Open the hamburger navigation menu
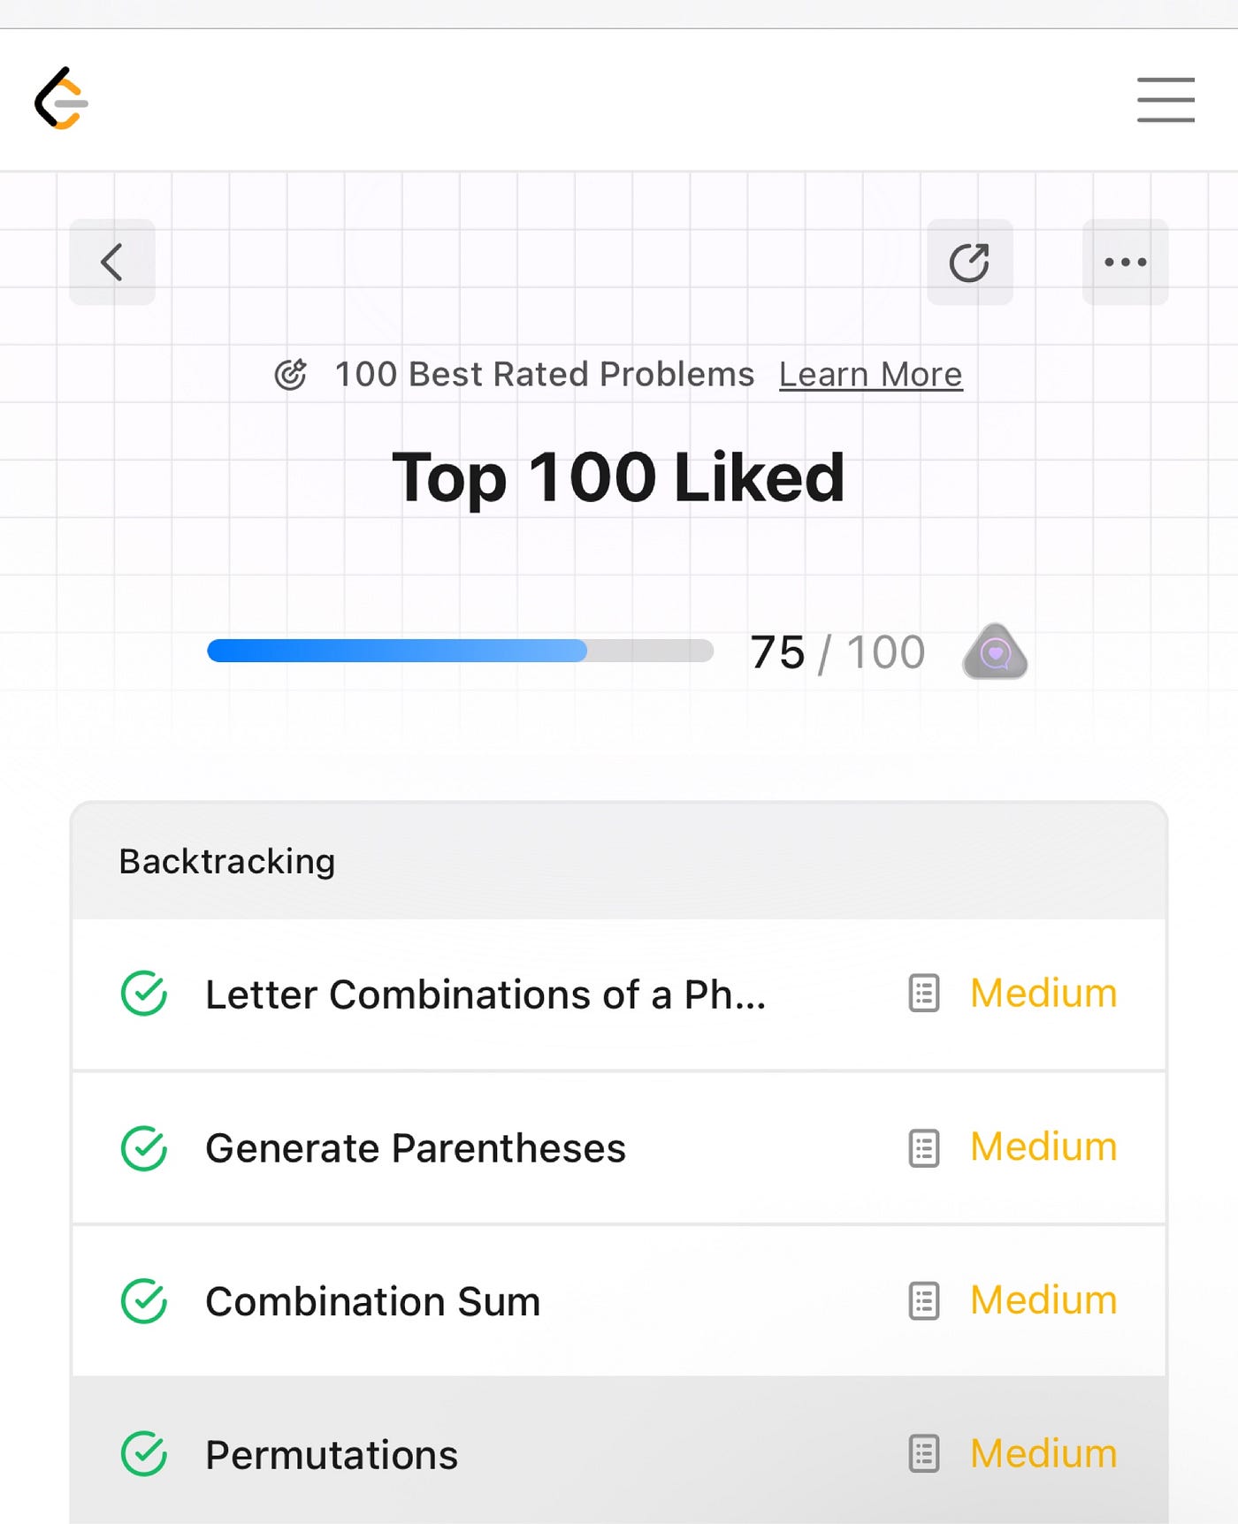This screenshot has height=1524, width=1238. [x=1165, y=99]
